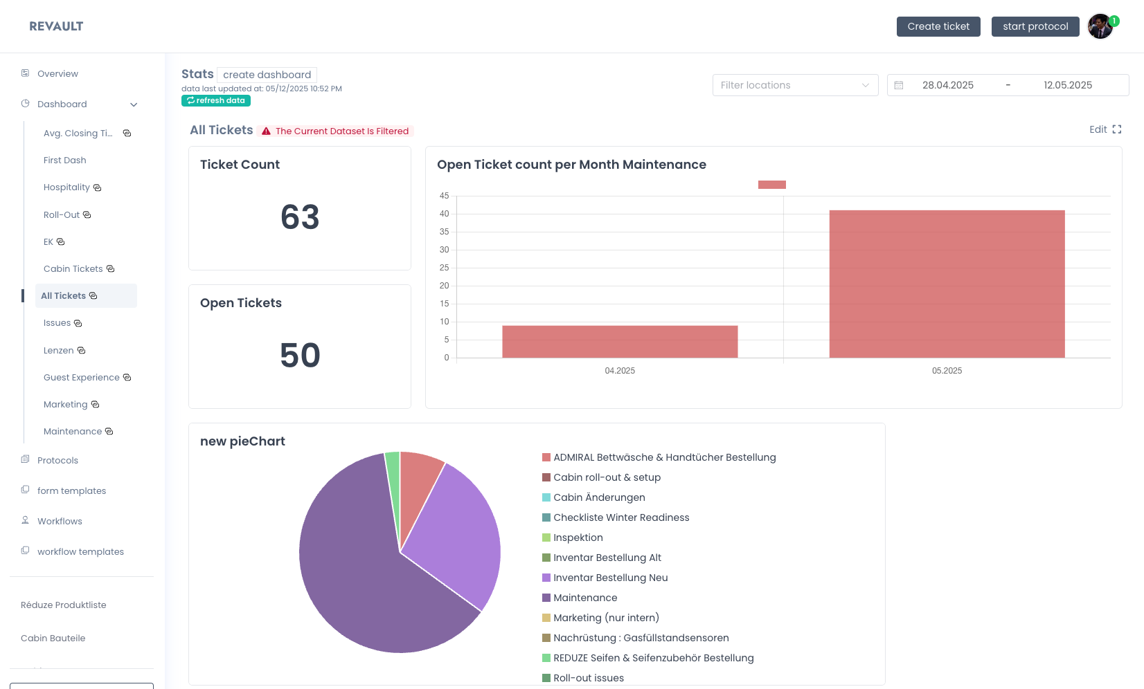1144x689 pixels.
Task: Toggle Inventar Bestellung Alt legend entry
Action: [x=602, y=558]
